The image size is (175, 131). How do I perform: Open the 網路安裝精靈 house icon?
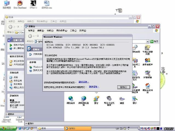point(148,88)
